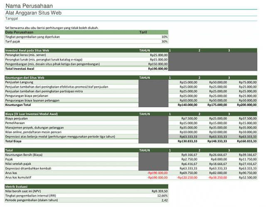
Task: Click the Rp140.000,00 total benefit cell
Action: click(187, 105)
